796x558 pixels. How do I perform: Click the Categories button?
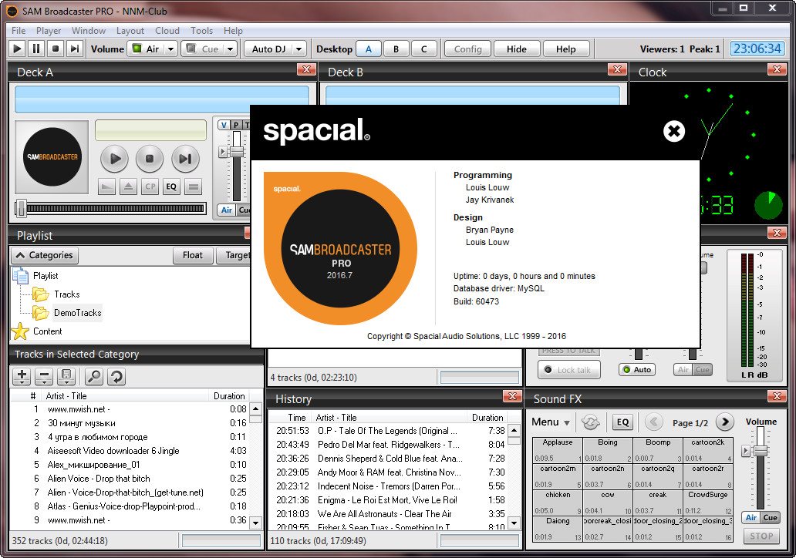[45, 255]
